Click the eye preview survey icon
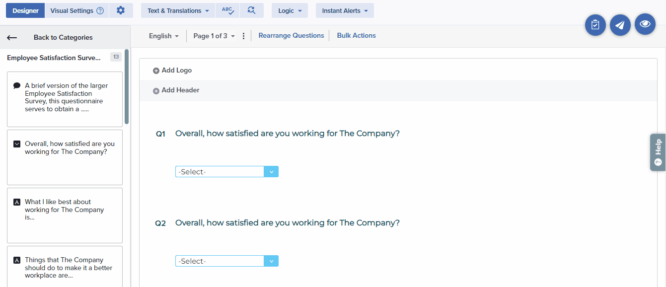666x287 pixels. click(x=645, y=24)
